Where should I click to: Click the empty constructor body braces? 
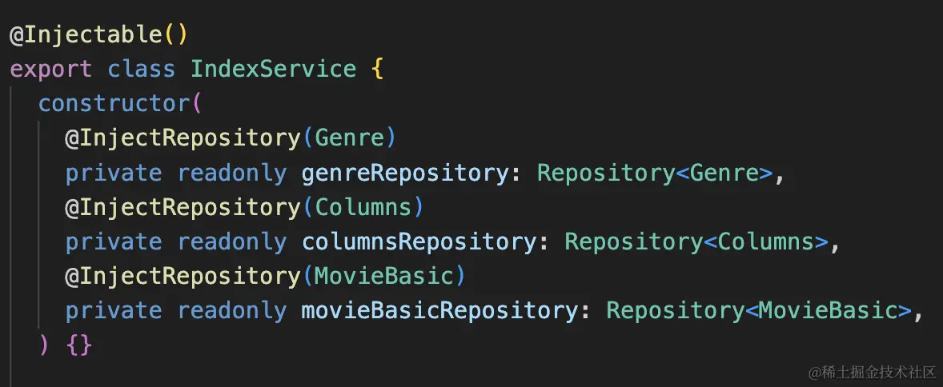pyautogui.click(x=78, y=345)
